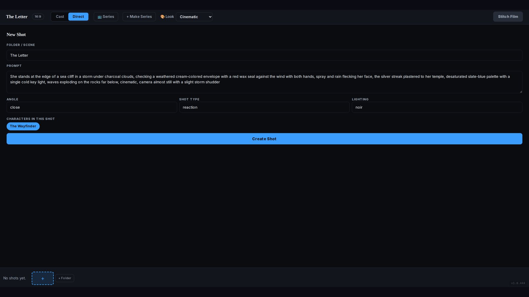Open the Series view

[106, 17]
